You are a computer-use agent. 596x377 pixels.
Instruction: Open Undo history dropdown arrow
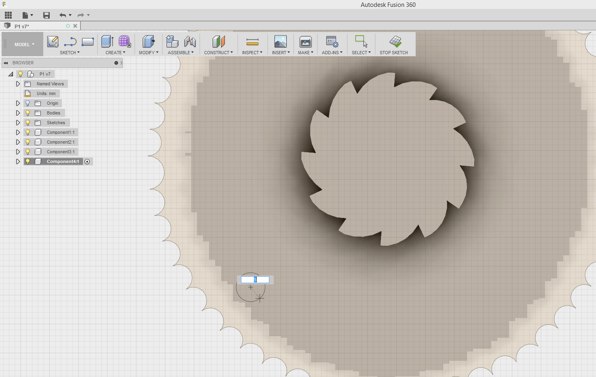[70, 15]
